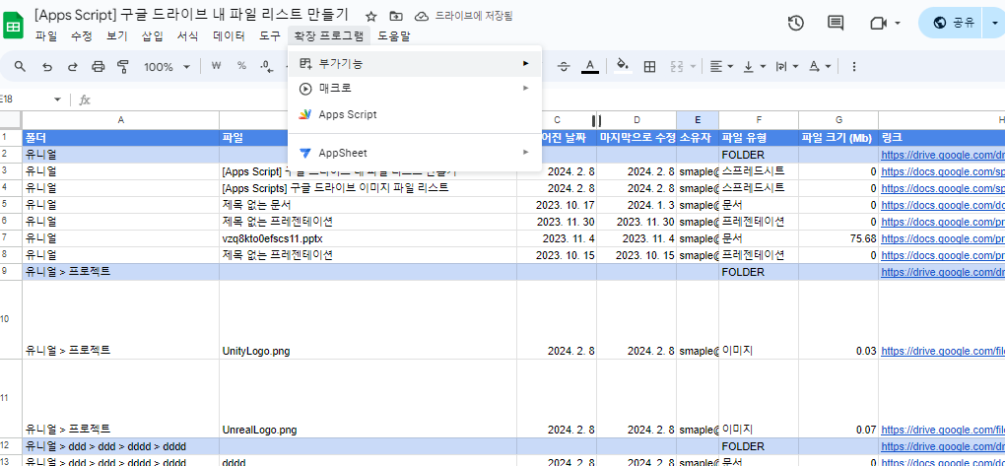1005x466 pixels.
Task: Open text rotation dropdown
Action: pos(819,67)
